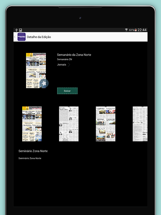Tap the star badge on the cover
This screenshot has height=215, width=161.
pos(44,83)
